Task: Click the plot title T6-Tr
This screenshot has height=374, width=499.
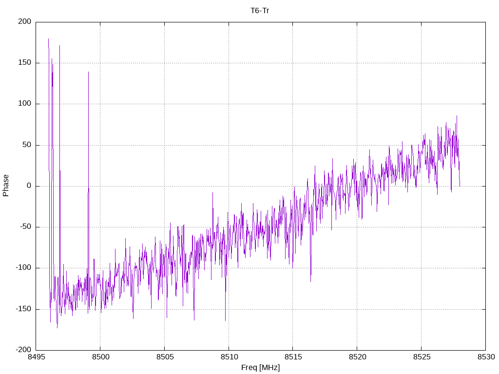Action: pyautogui.click(x=260, y=10)
